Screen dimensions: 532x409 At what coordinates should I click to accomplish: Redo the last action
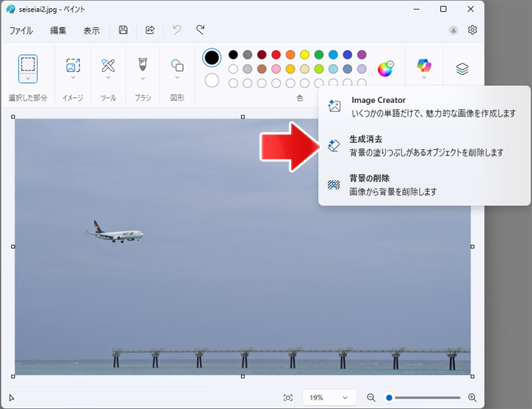point(201,30)
